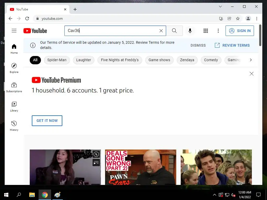Go back in Chrome
267x200 pixels.
(x=10, y=18)
